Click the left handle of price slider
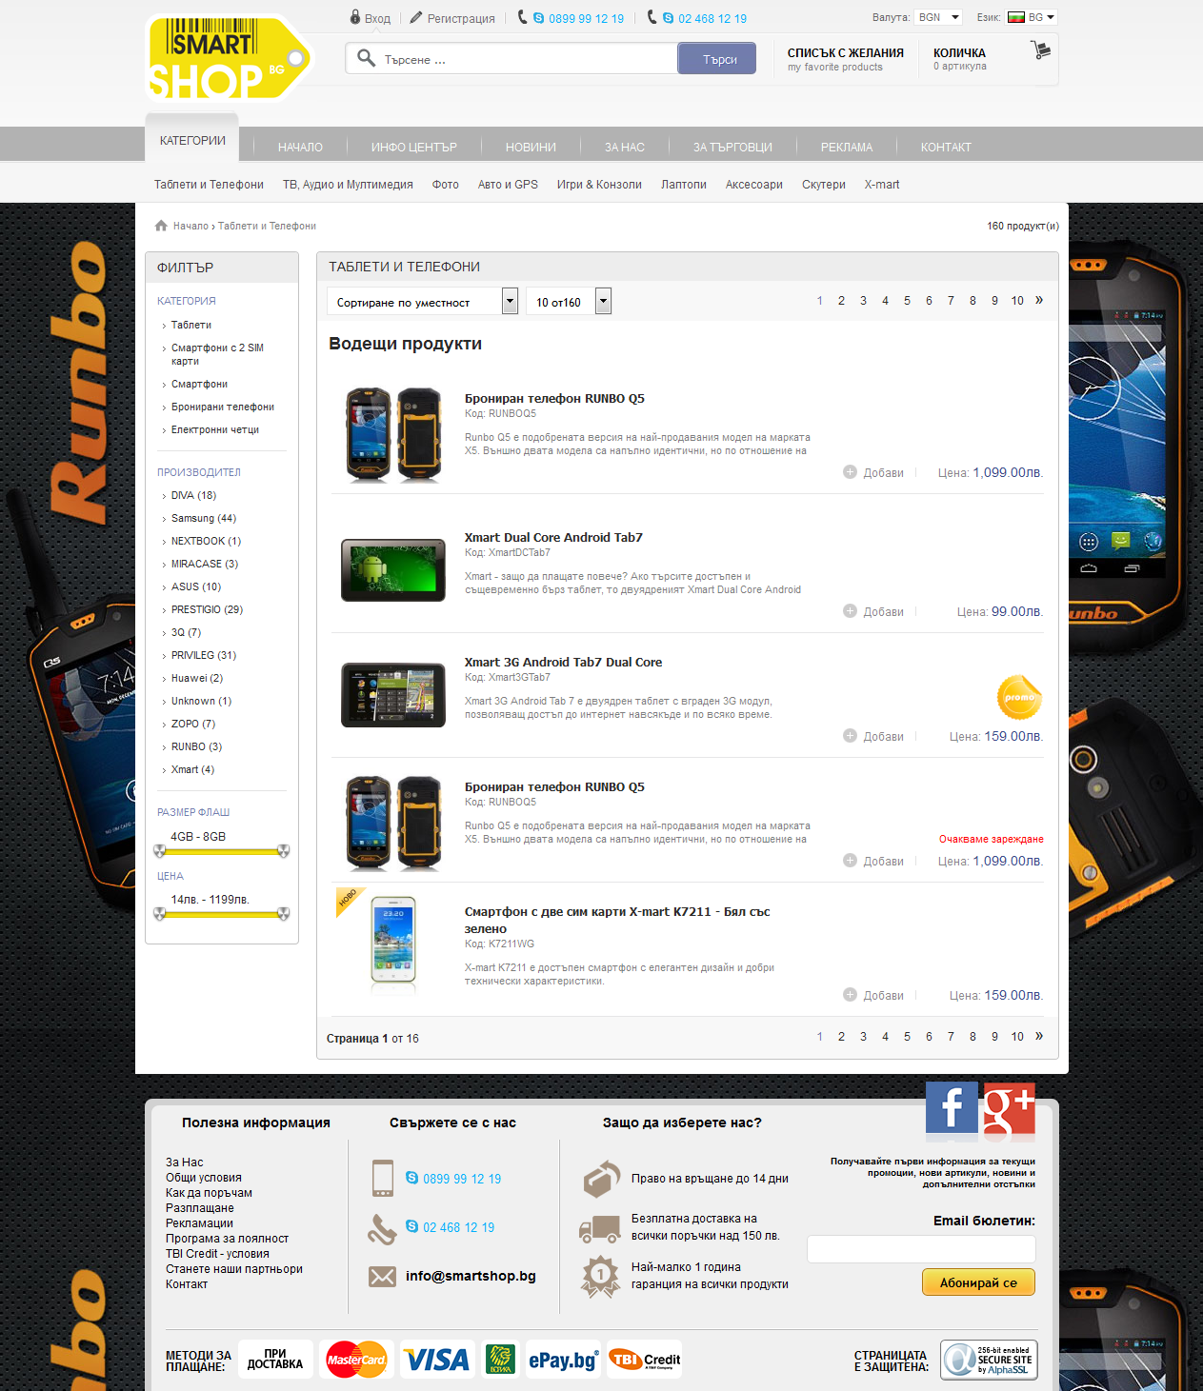Viewport: 1203px width, 1391px height. (160, 914)
